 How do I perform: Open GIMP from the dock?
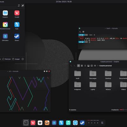(47, 123)
